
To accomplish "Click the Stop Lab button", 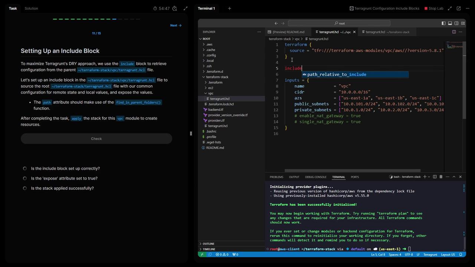I will (x=433, y=9).
